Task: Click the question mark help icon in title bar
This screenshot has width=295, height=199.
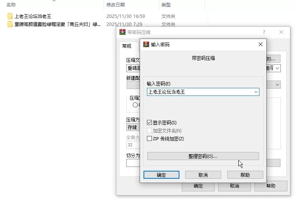Action: pyautogui.click(x=264, y=32)
